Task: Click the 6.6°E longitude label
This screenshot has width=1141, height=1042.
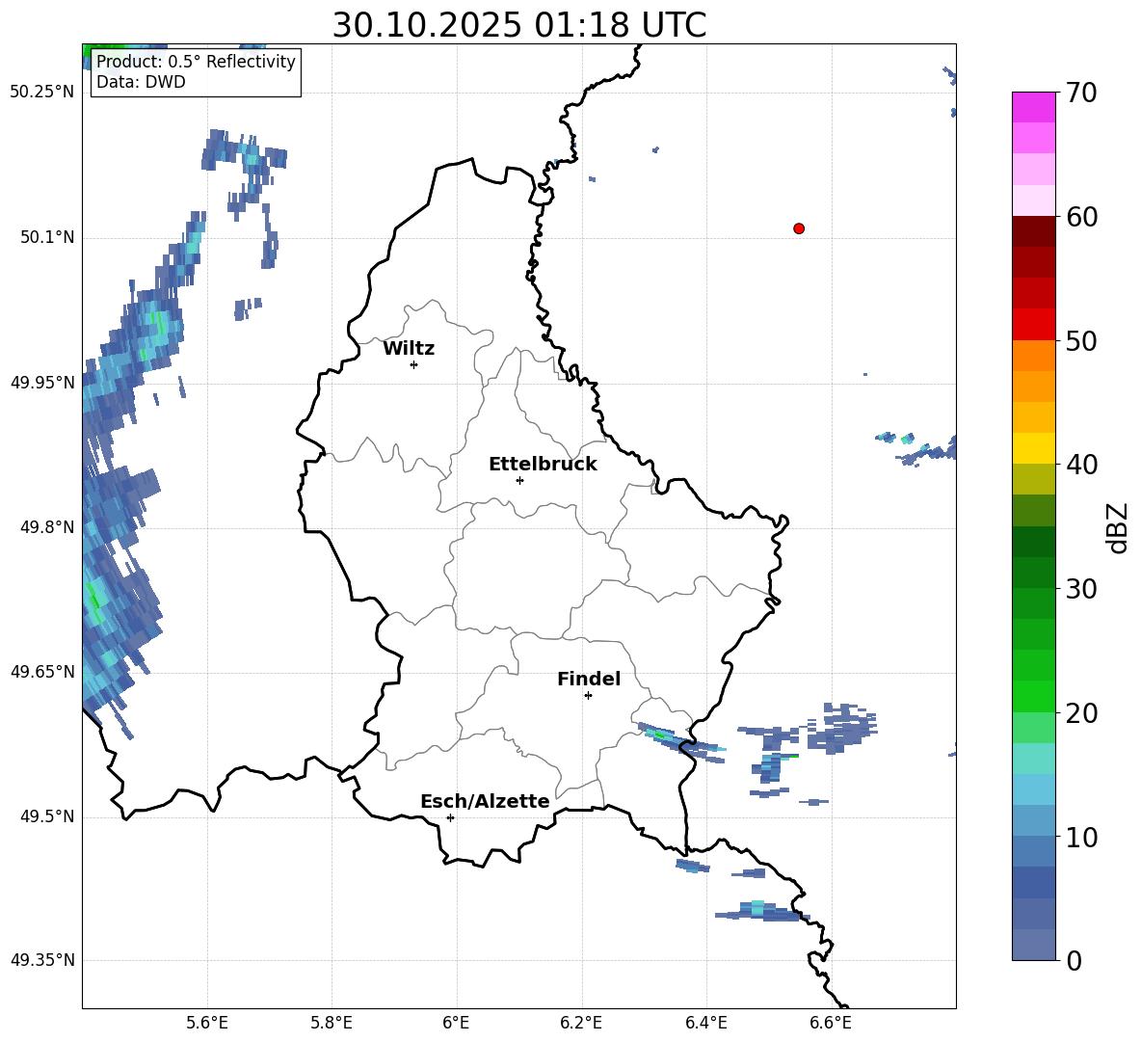Action: (x=831, y=1023)
